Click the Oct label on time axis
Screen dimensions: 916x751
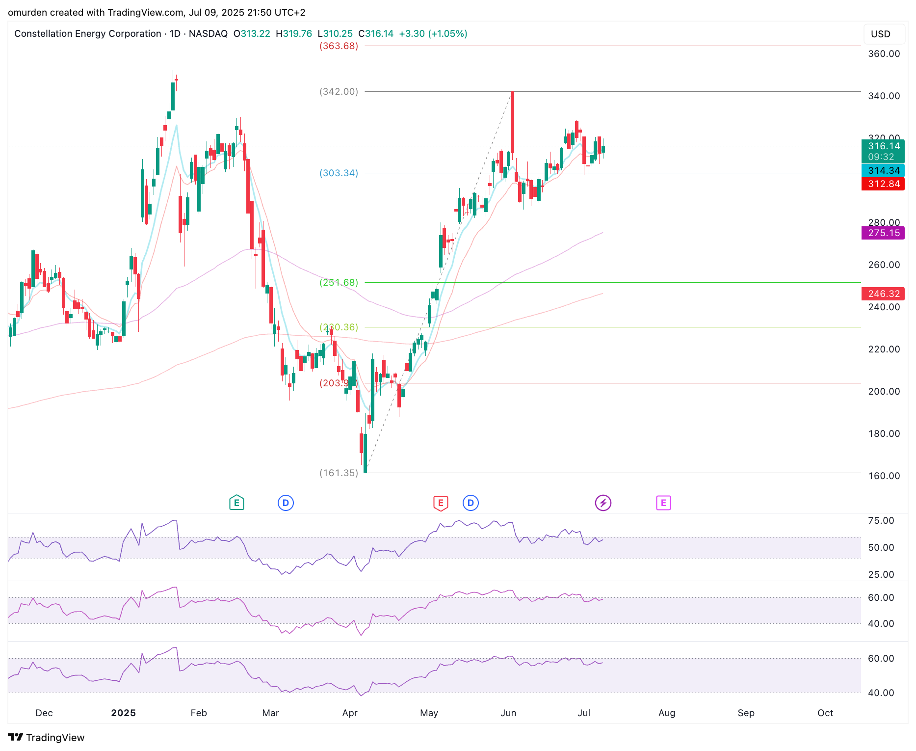coord(825,713)
